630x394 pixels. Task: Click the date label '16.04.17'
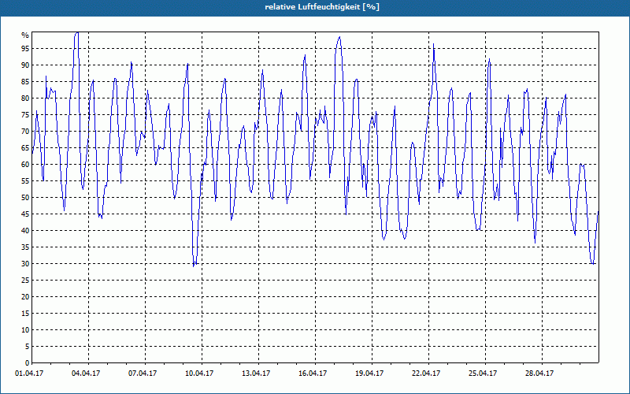tap(313, 374)
